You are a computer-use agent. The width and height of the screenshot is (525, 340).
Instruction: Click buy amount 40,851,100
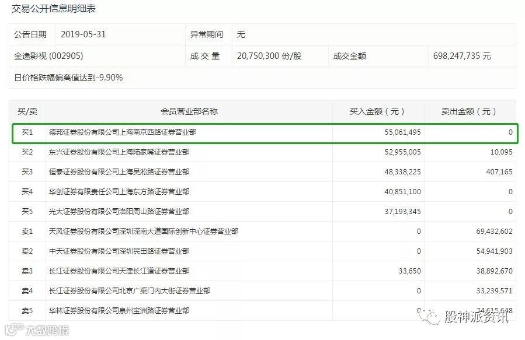(403, 191)
